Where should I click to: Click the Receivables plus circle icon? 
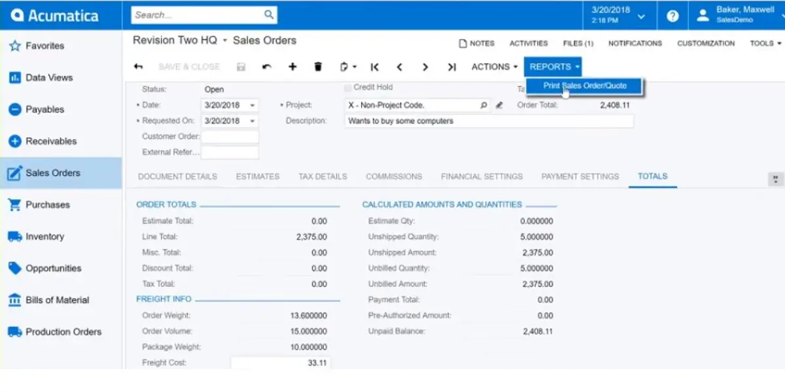click(15, 141)
